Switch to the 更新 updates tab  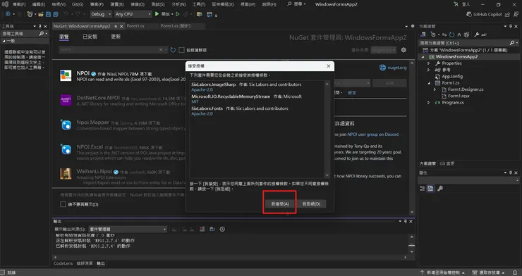[x=116, y=37]
